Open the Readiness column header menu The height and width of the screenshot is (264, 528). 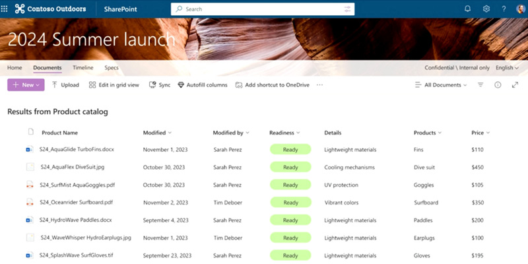(284, 133)
